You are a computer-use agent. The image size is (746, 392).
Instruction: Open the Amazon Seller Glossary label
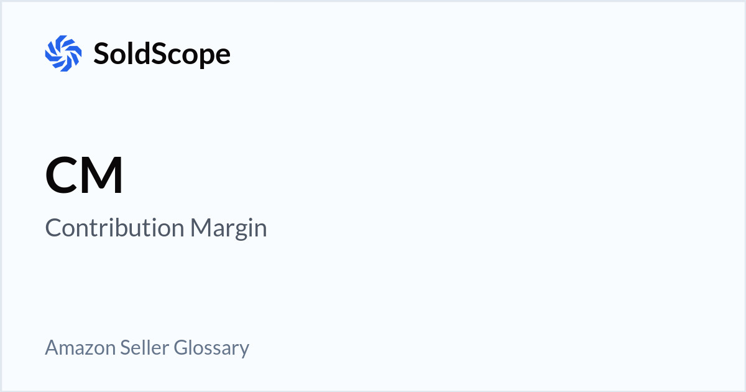tap(147, 347)
